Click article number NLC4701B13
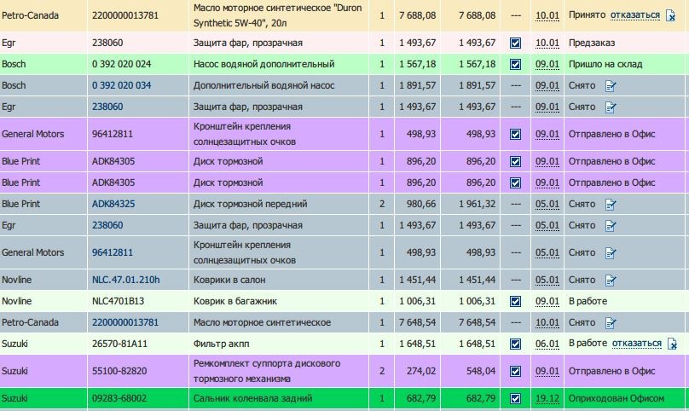 (118, 301)
